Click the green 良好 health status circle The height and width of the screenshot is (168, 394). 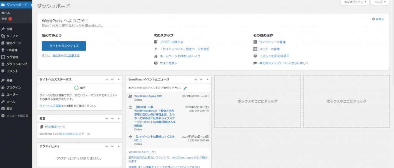click(x=77, y=88)
